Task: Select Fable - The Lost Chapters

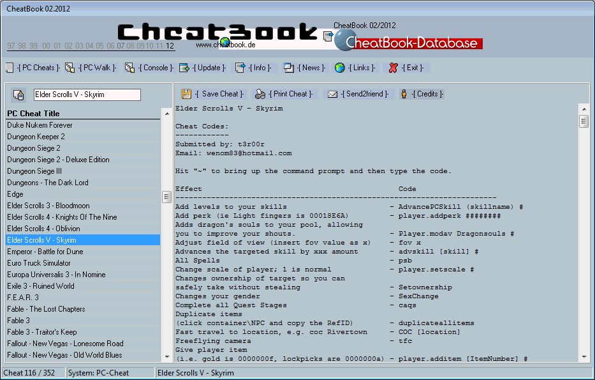Action: tap(83, 309)
